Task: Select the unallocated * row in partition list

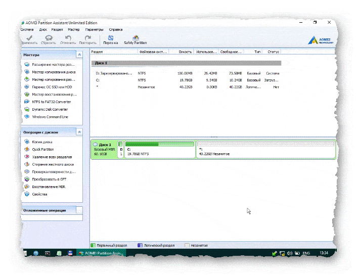Action: (186, 87)
